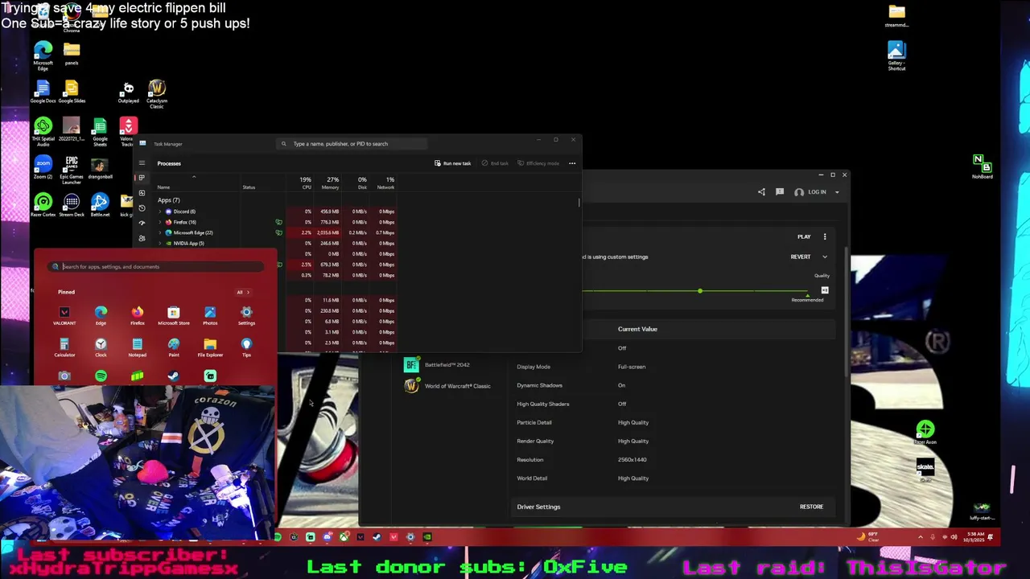Open Camera icon in Start menu pinned
This screenshot has width=1030, height=579.
[x=64, y=376]
